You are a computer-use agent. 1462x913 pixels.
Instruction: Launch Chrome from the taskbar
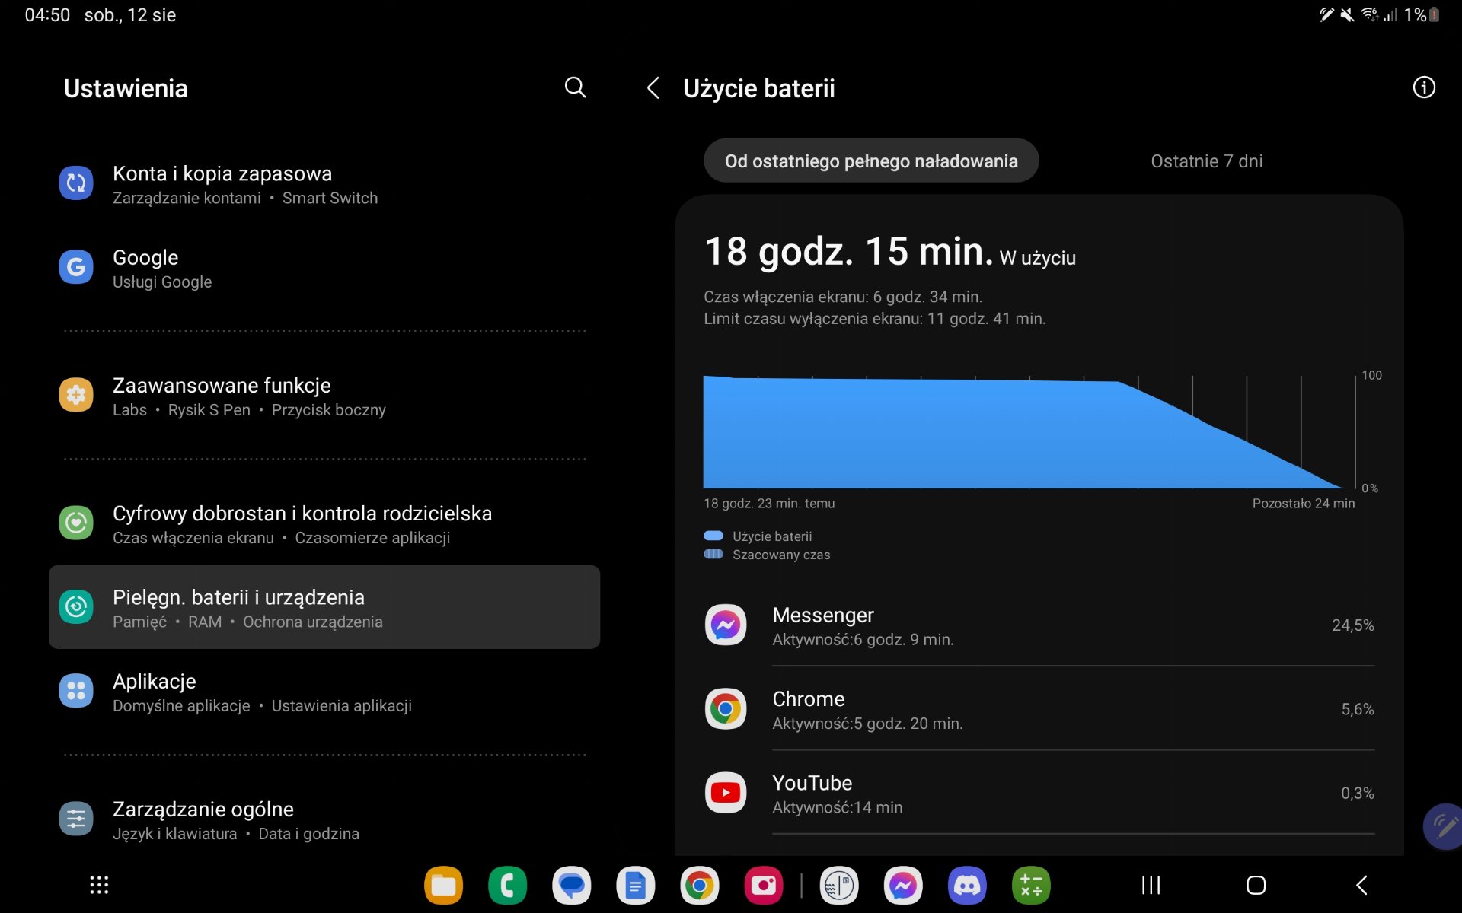(700, 886)
